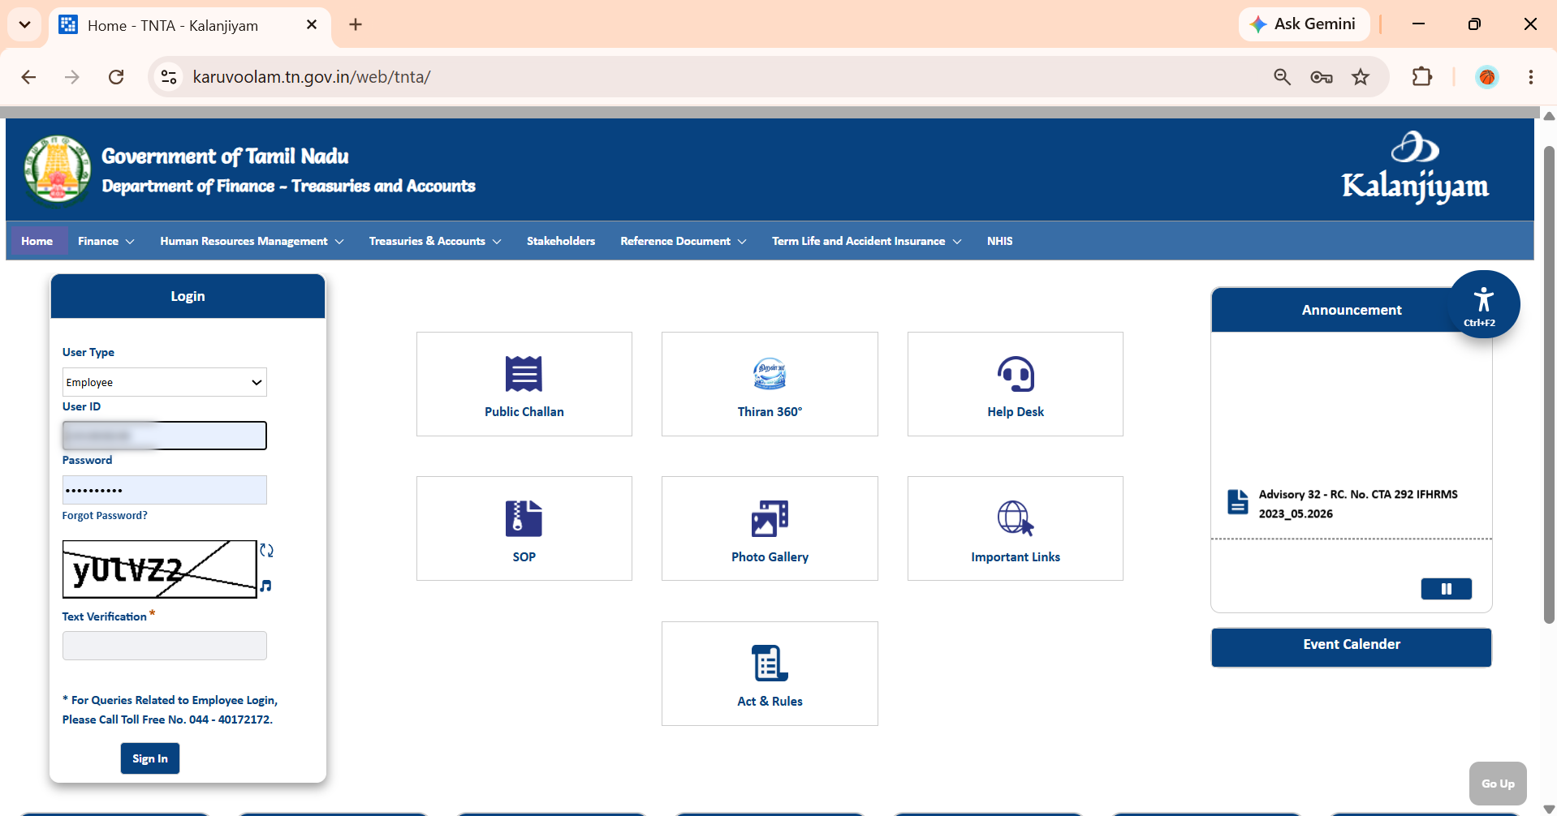
Task: Click the Ask Gemini button
Action: click(1304, 24)
